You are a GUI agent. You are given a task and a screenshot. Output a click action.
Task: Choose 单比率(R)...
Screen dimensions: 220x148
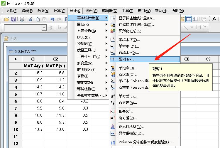(x=129, y=68)
